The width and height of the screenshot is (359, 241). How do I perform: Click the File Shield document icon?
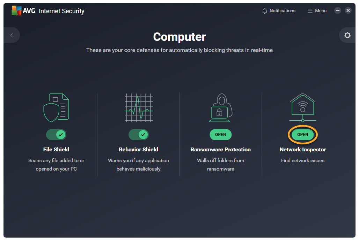point(56,107)
